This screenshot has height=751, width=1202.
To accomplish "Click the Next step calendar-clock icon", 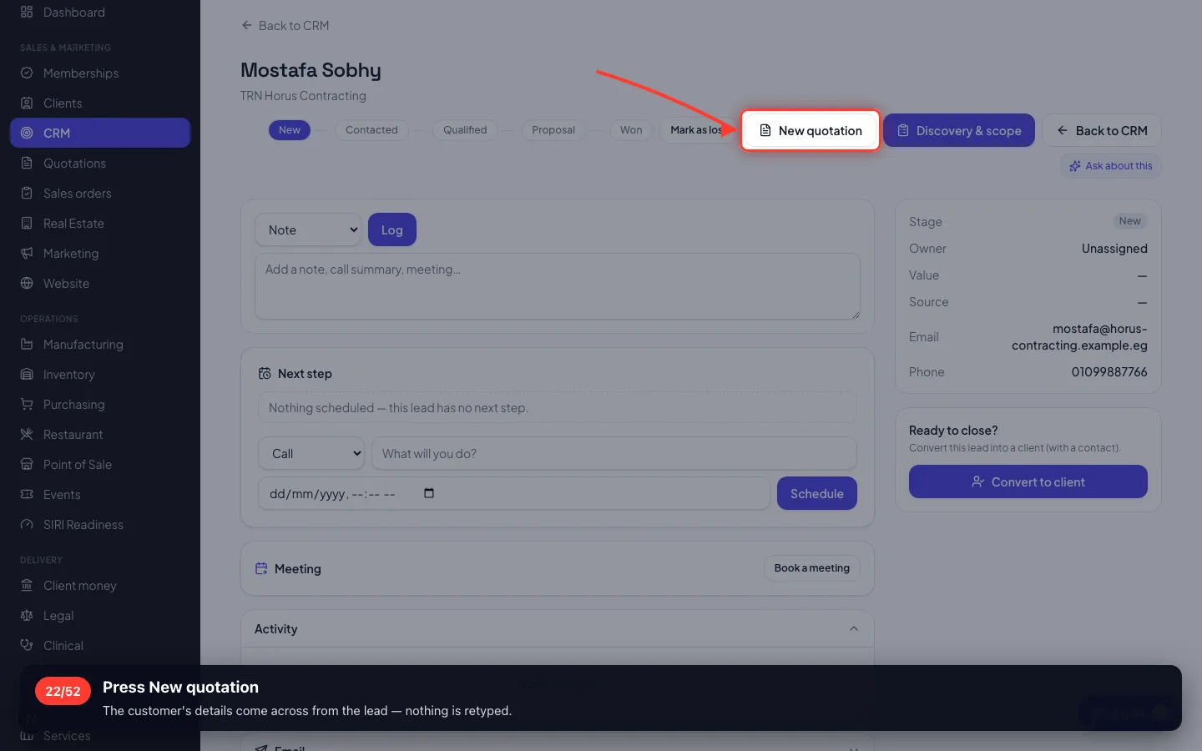I will (x=265, y=374).
